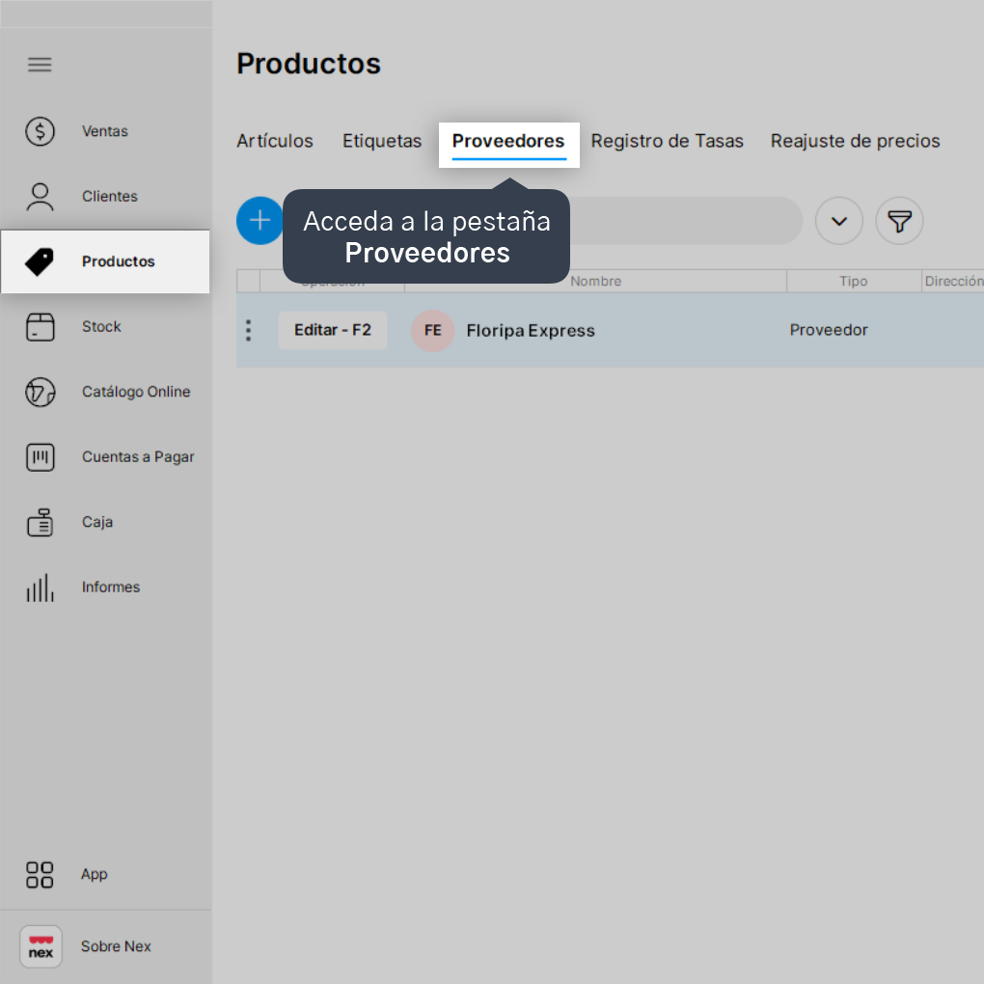The height and width of the screenshot is (984, 984).
Task: Click the Ventas dollar icon
Action: [41, 131]
